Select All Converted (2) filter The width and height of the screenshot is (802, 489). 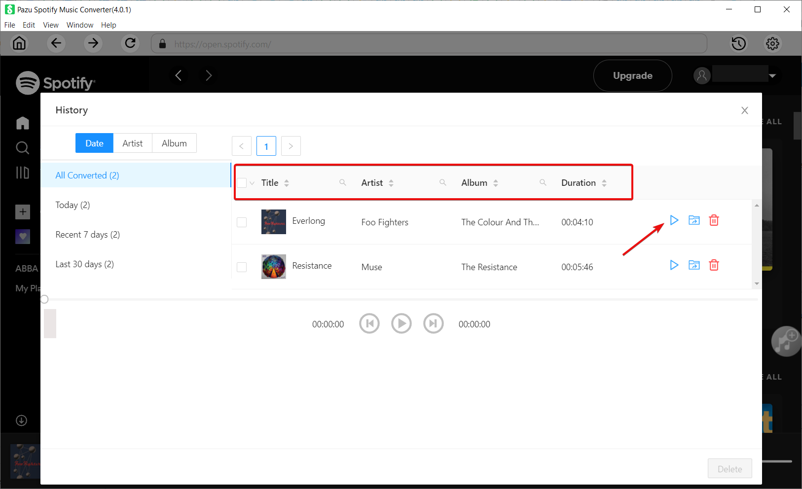pos(136,175)
